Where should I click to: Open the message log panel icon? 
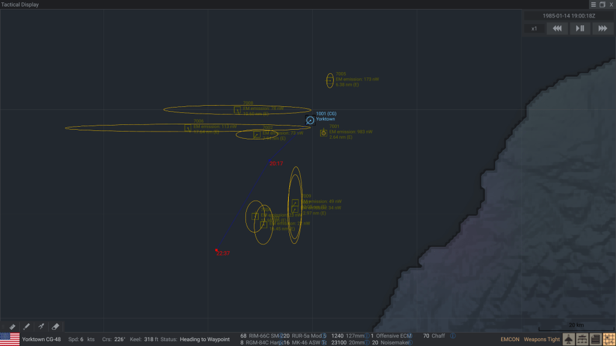pos(596,339)
